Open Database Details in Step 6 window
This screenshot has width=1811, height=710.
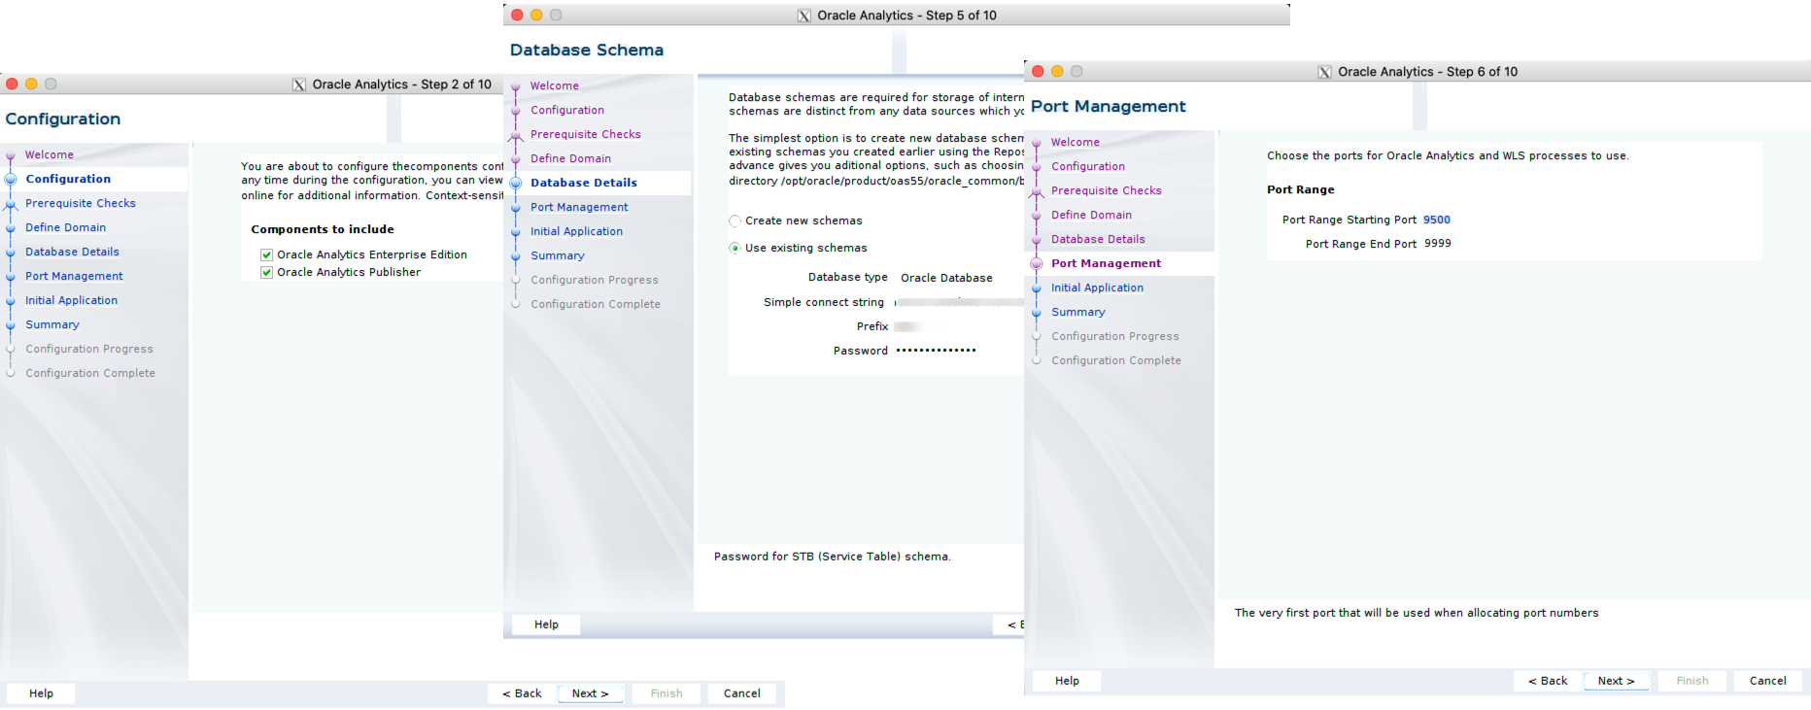point(1099,239)
